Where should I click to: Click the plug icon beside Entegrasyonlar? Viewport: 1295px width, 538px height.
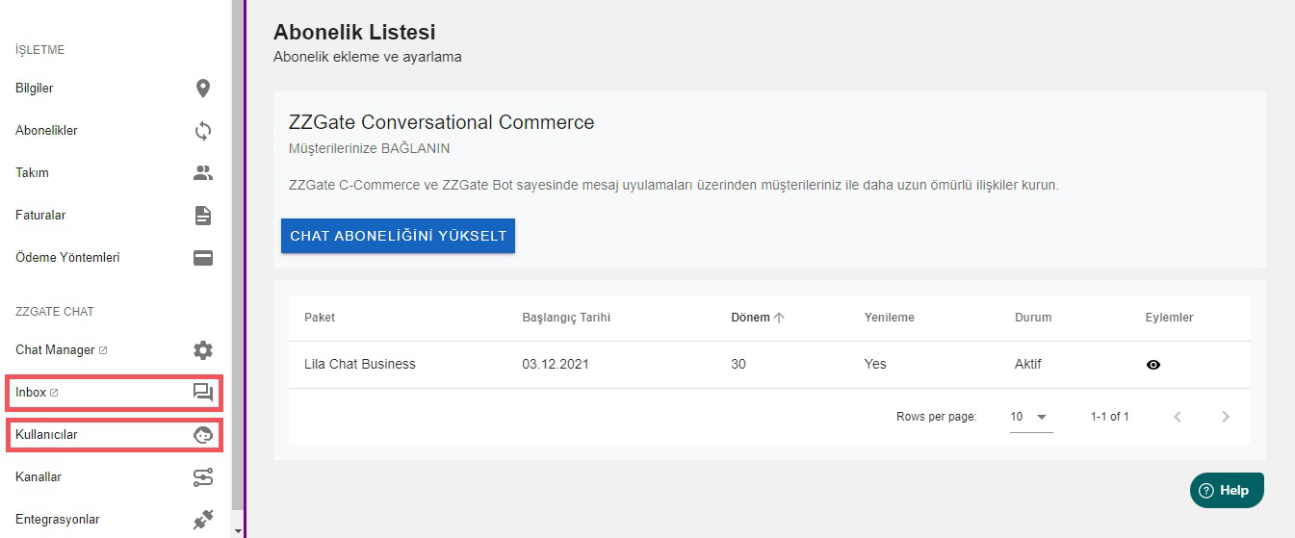[202, 520]
